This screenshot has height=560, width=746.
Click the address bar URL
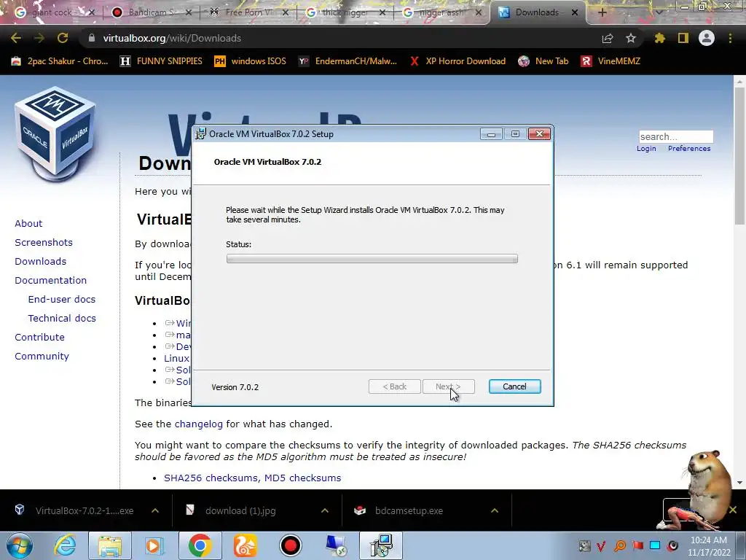click(x=172, y=38)
